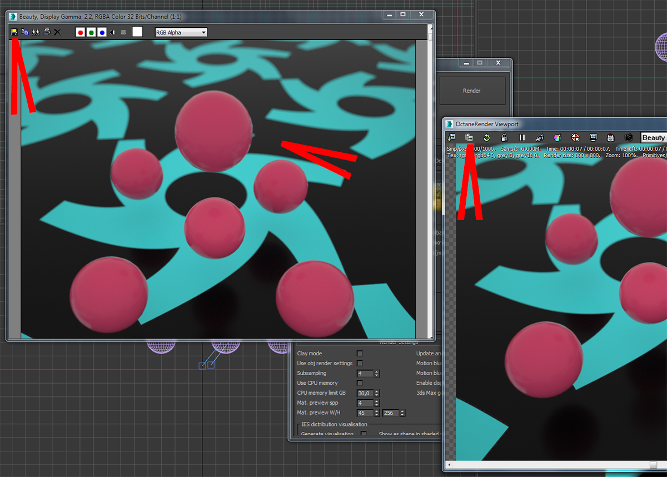The image size is (667, 477).
Task: Enable Use CPU memory checkbox
Action: (x=360, y=383)
